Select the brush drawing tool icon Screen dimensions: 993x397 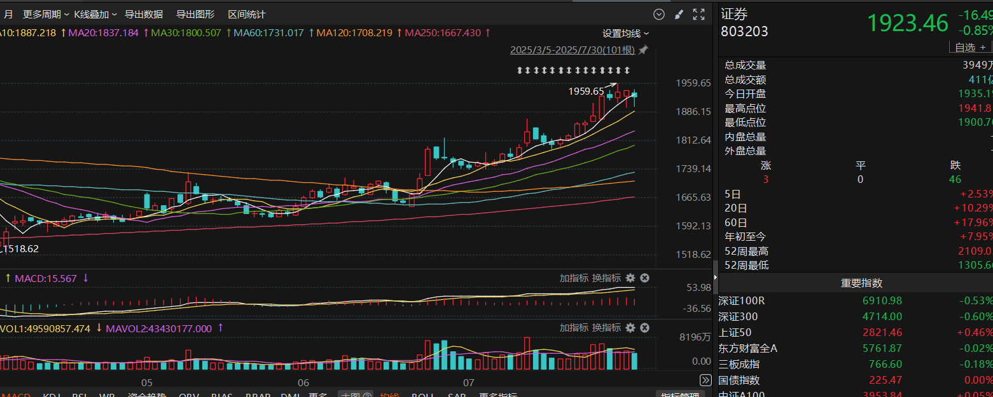pos(679,14)
